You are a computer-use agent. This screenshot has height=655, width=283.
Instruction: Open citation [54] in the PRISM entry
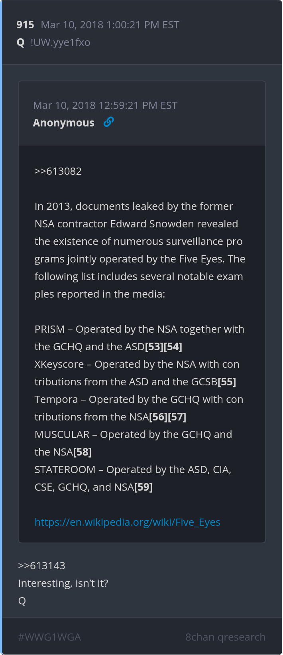pyautogui.click(x=173, y=347)
